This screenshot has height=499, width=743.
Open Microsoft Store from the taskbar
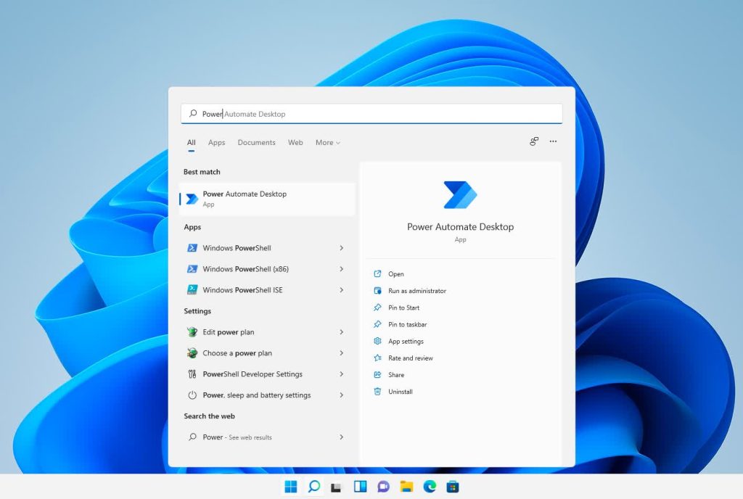tap(453, 487)
